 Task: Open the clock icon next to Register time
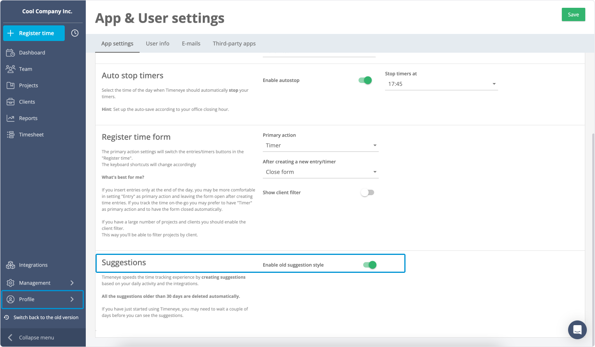(74, 33)
